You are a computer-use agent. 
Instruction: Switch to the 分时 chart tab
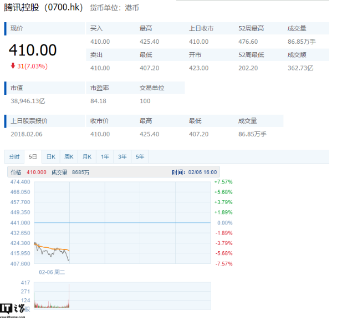click(14, 157)
